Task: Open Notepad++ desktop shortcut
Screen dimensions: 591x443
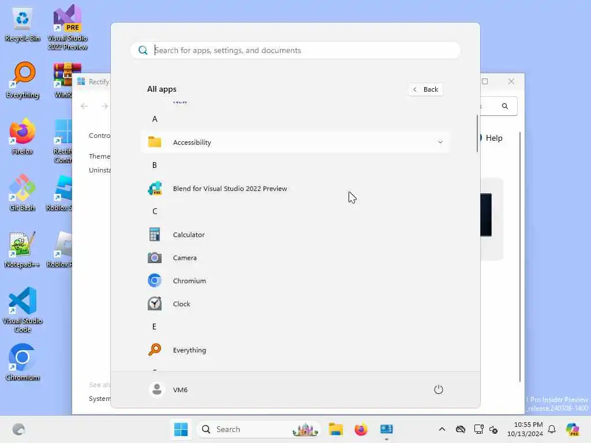Action: [23, 250]
